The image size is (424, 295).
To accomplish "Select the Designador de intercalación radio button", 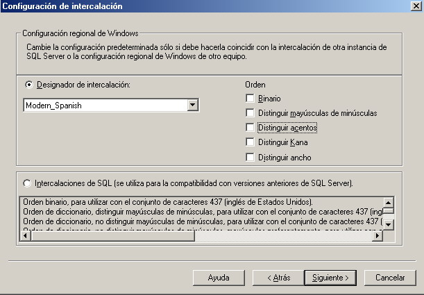I will tap(28, 85).
